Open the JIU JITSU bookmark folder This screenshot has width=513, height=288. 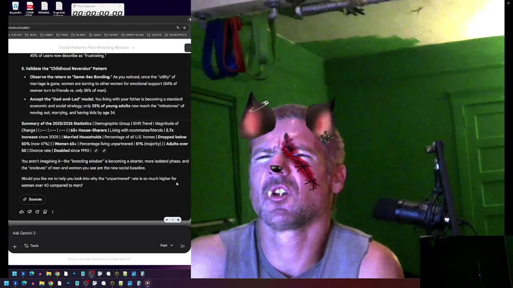[79, 35]
